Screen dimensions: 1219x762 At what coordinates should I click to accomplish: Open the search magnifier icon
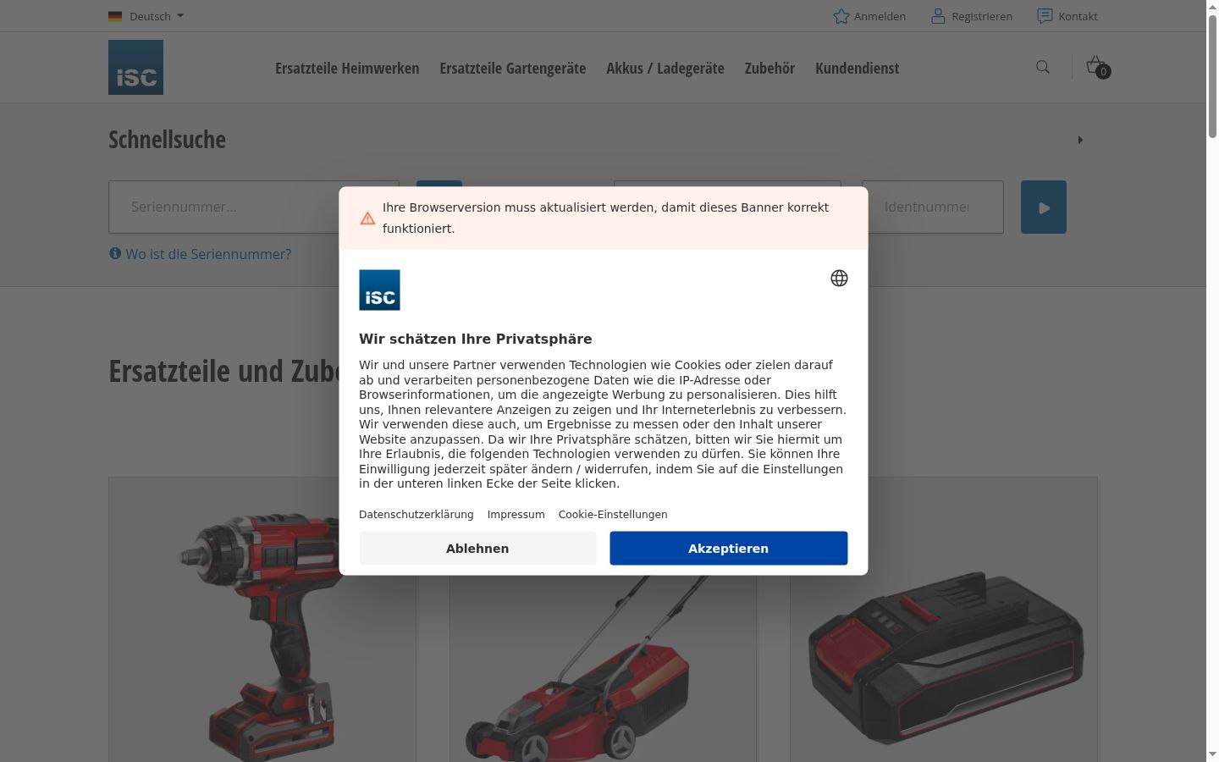1043,67
